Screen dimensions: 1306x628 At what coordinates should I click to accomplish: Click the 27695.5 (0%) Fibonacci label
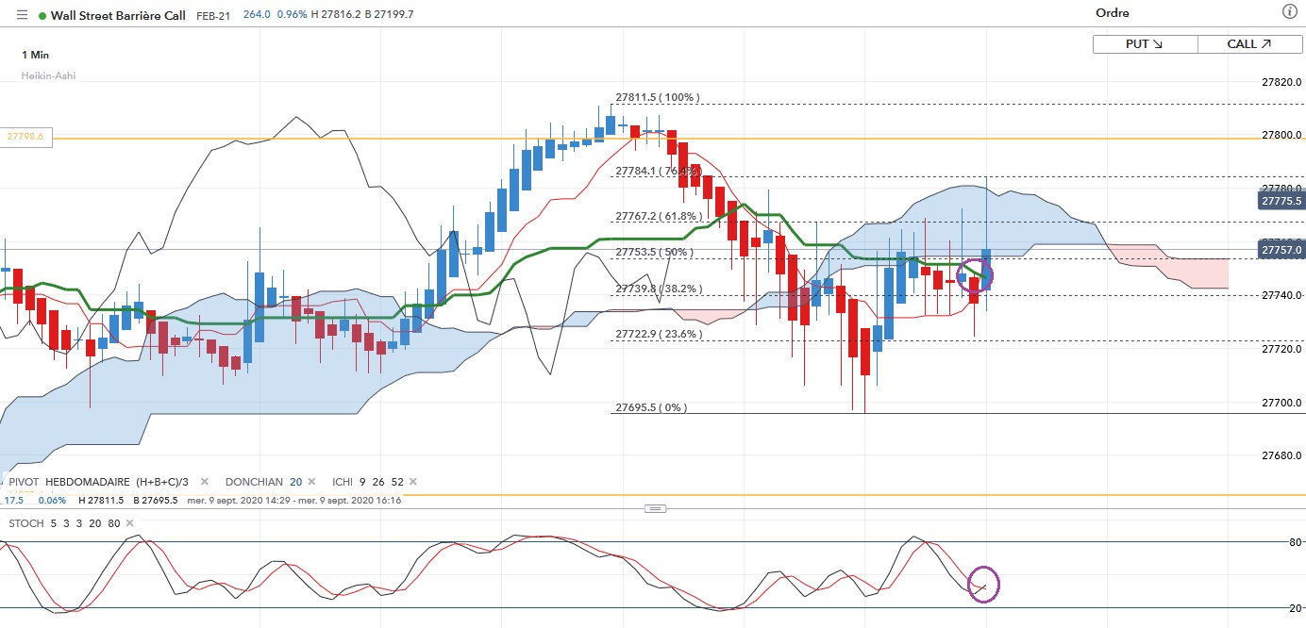651,407
